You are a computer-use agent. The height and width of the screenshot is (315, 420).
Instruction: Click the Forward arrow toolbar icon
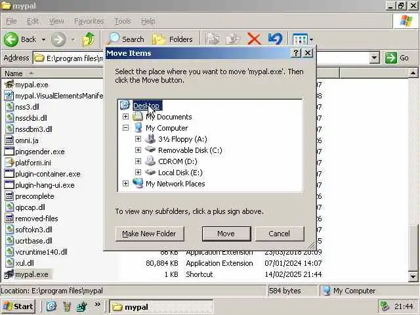pos(58,39)
